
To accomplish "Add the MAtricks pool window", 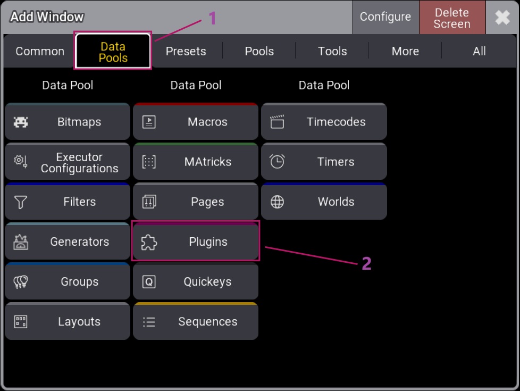I will point(196,162).
